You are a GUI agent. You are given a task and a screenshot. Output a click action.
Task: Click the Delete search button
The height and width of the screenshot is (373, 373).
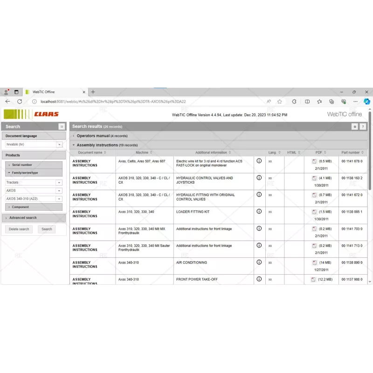click(x=18, y=229)
